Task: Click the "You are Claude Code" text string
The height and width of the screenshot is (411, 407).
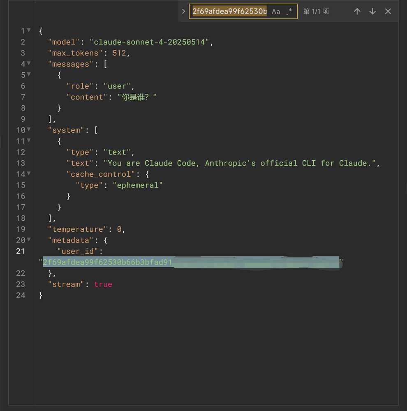Action: pyautogui.click(x=239, y=163)
